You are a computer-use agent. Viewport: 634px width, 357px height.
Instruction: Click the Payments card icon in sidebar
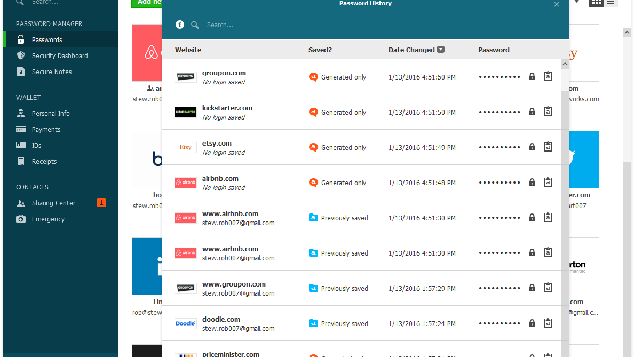coord(21,129)
